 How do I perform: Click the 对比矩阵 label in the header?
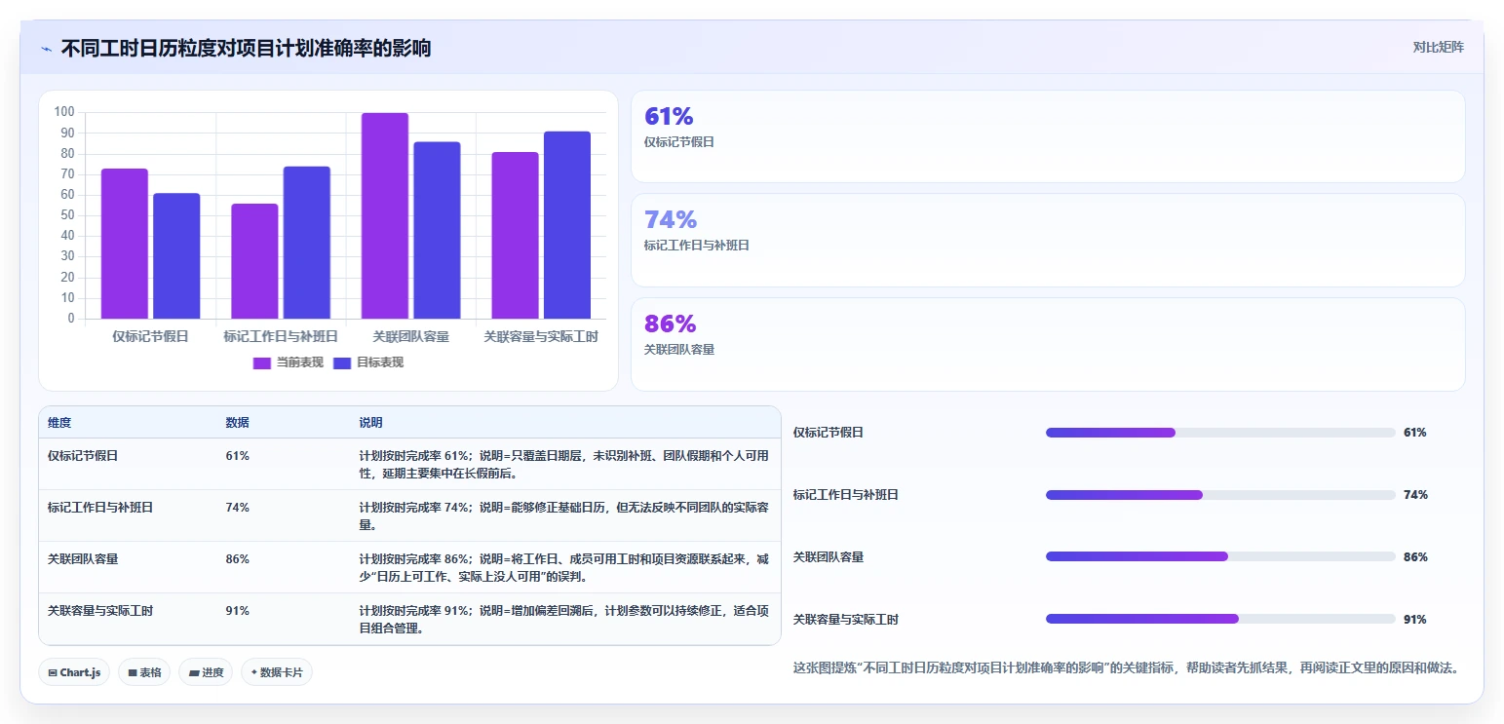[1438, 47]
